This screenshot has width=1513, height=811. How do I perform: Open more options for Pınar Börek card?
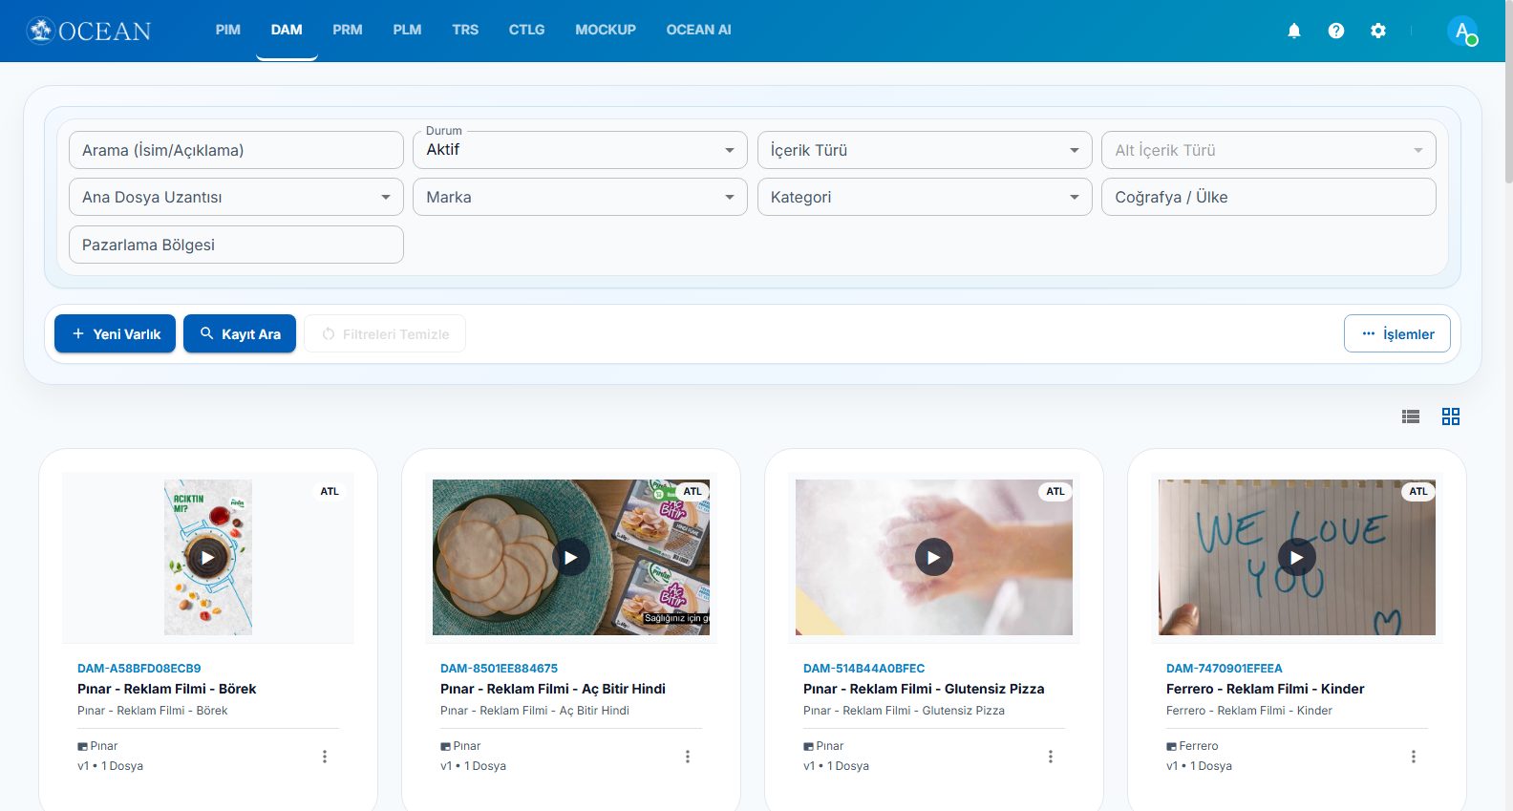click(325, 757)
